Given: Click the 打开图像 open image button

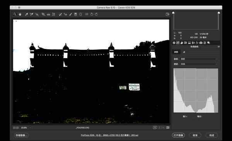Looking at the screenshot, I should click(178, 135).
